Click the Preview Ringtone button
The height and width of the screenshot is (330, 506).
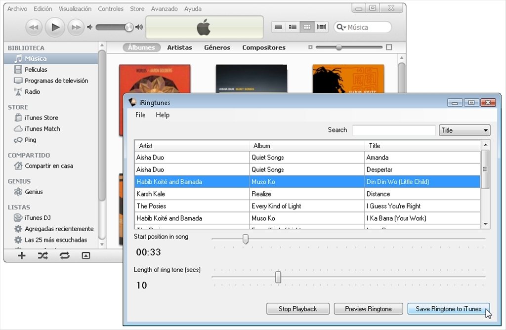pos(368,309)
